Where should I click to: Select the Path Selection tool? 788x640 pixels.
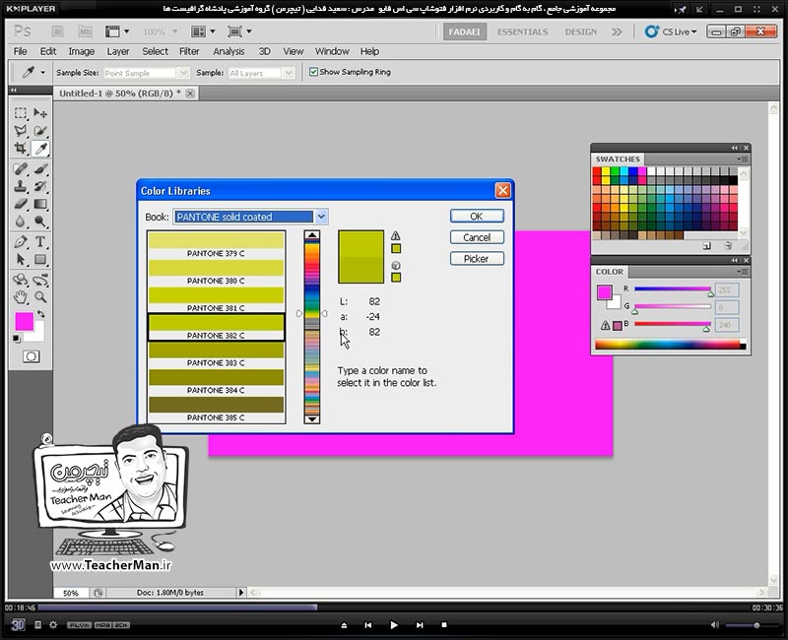21,260
